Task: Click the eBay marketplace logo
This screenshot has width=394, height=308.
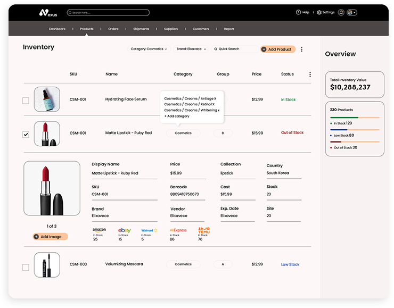Action: pyautogui.click(x=125, y=230)
